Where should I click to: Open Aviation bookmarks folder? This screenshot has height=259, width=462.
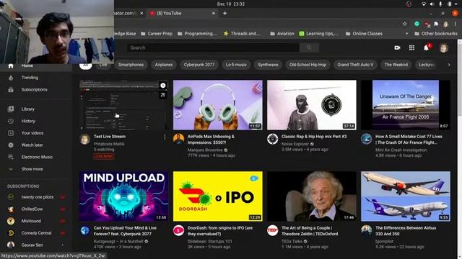282,34
